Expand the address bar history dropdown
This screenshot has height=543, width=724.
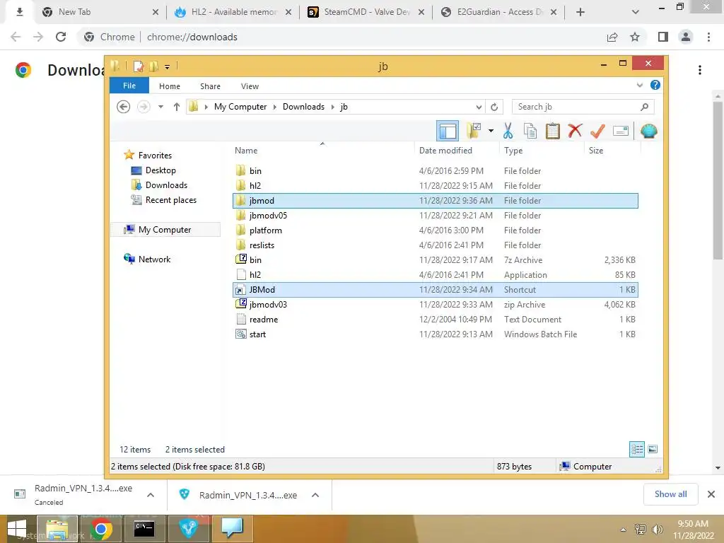point(479,107)
